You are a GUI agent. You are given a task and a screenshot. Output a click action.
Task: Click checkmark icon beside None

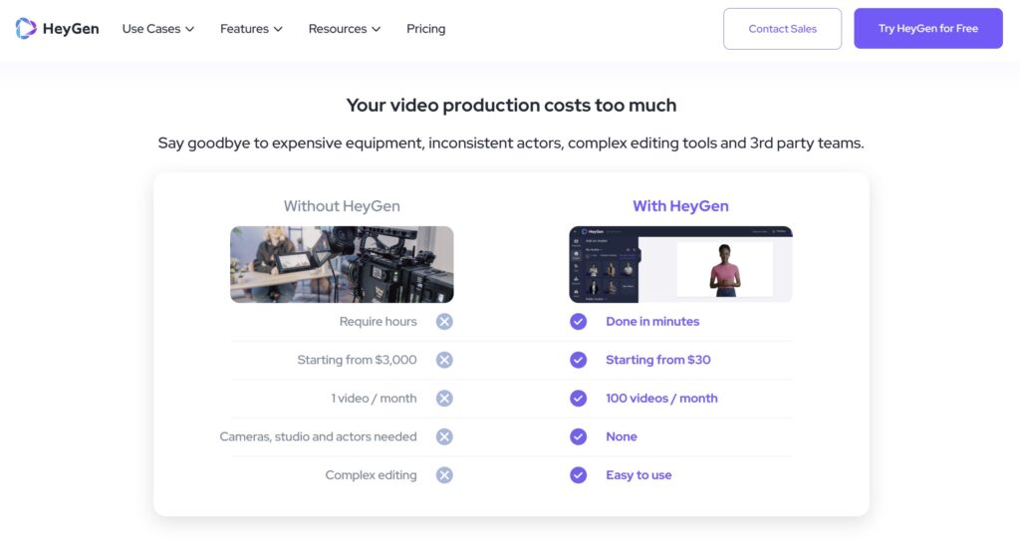tap(579, 436)
